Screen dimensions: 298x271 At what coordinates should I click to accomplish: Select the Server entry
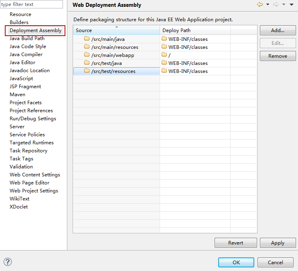tap(17, 126)
